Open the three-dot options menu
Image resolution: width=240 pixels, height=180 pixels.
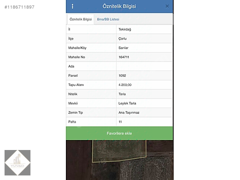72,6
